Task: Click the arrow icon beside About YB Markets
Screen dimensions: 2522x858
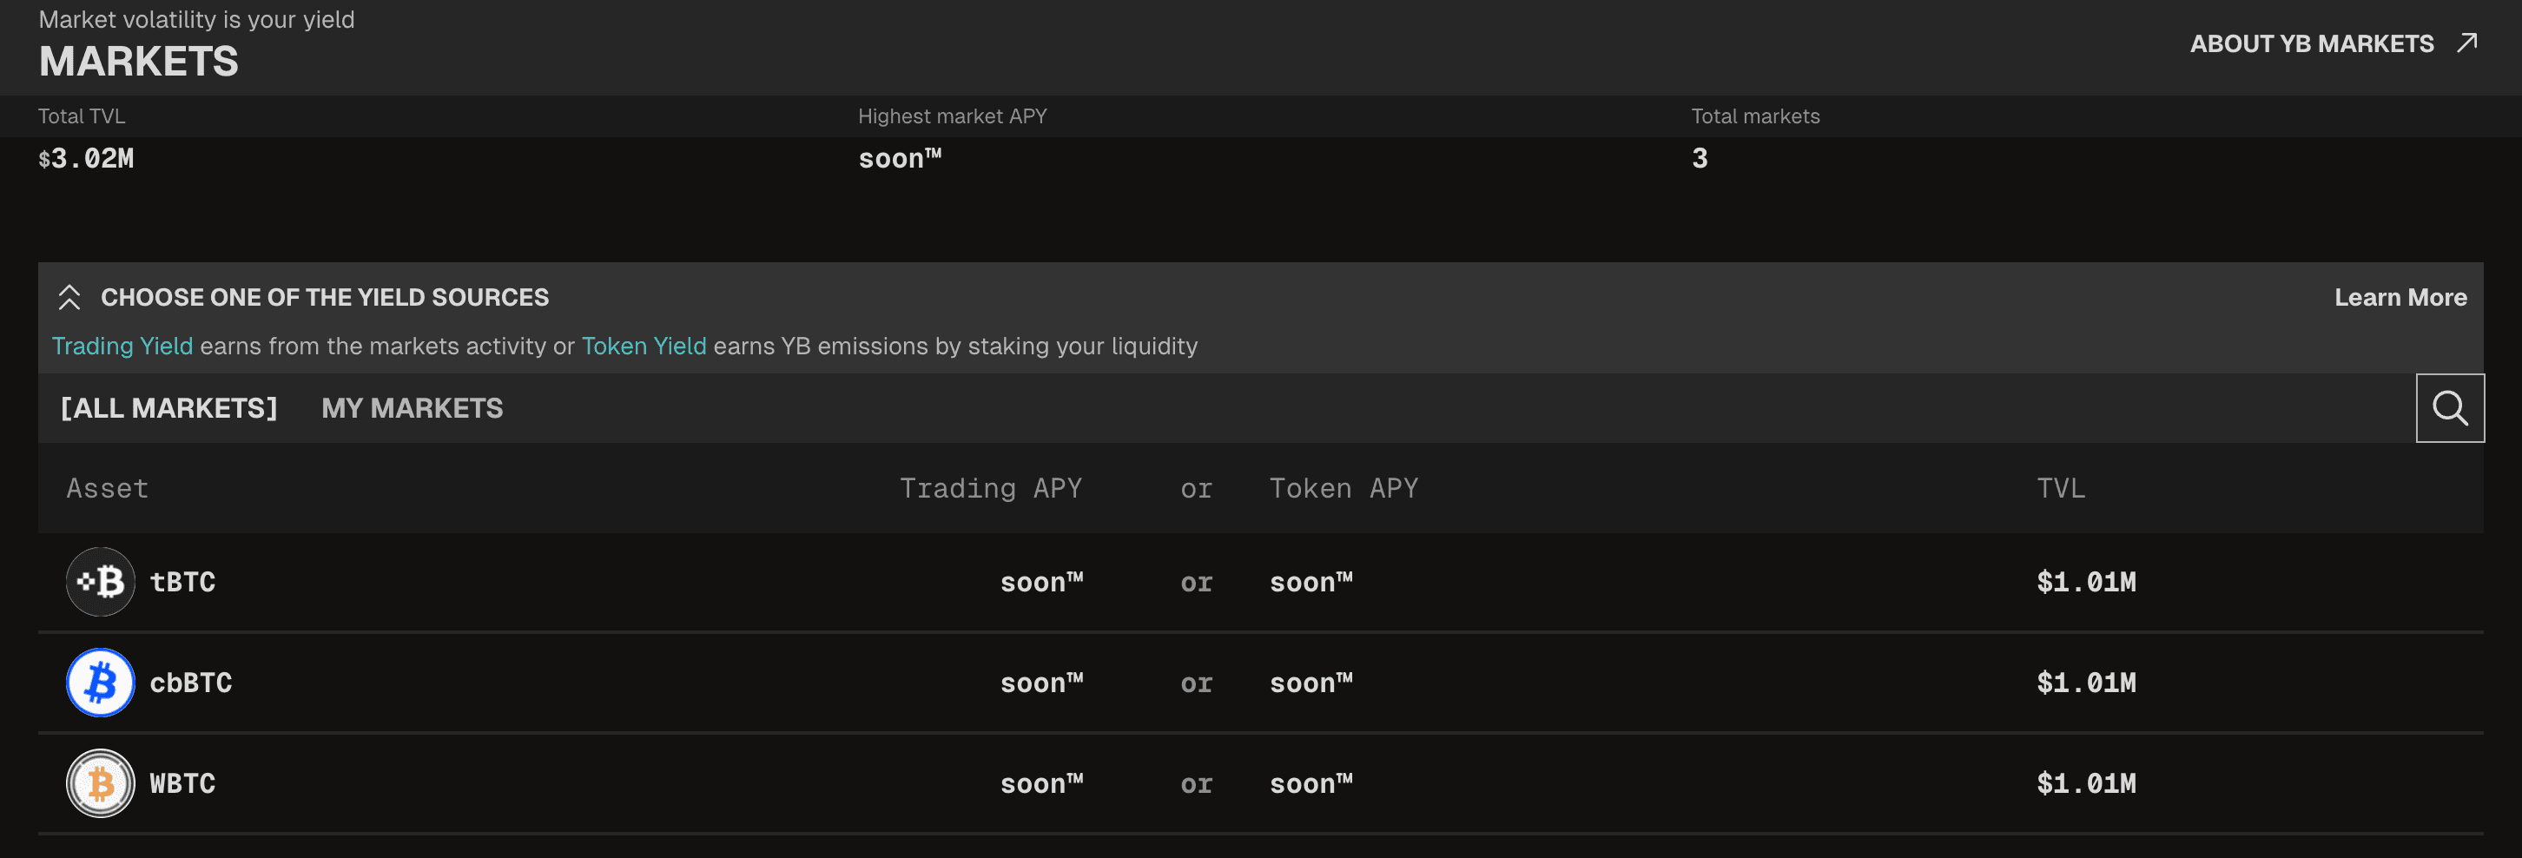Action: click(2467, 43)
